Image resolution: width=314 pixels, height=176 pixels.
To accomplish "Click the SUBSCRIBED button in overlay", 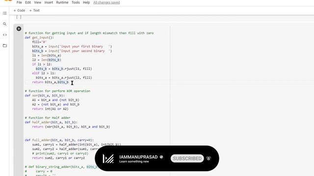I will pyautogui.click(x=187, y=158).
